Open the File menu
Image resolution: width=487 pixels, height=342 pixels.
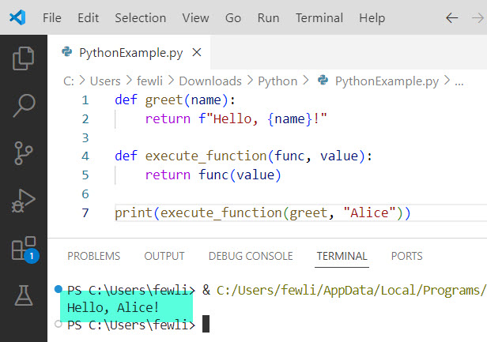click(52, 18)
